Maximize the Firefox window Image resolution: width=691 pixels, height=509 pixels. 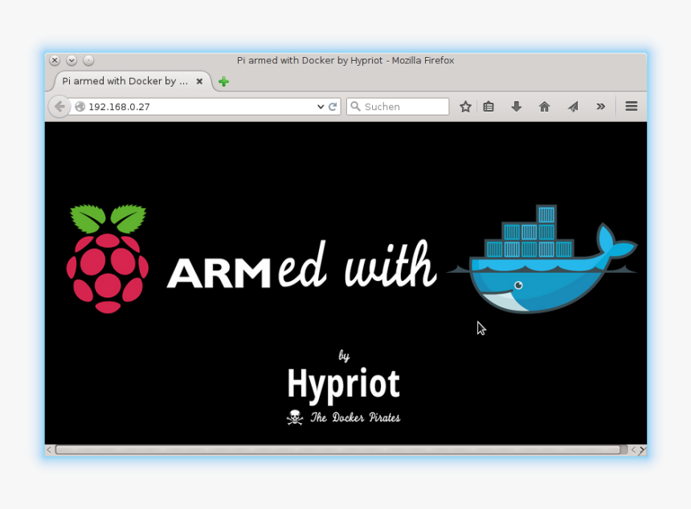pyautogui.click(x=88, y=60)
